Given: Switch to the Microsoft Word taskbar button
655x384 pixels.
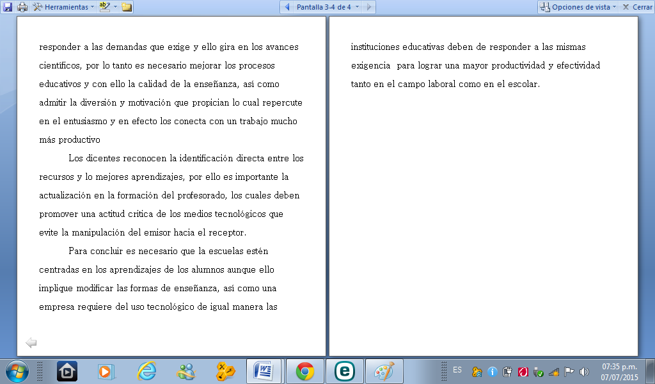Looking at the screenshot, I should pos(264,371).
